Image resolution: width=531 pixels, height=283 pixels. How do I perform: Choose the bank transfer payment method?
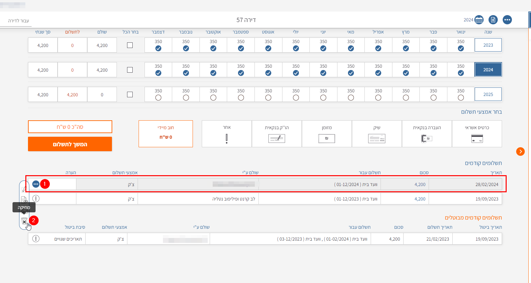tap(427, 134)
